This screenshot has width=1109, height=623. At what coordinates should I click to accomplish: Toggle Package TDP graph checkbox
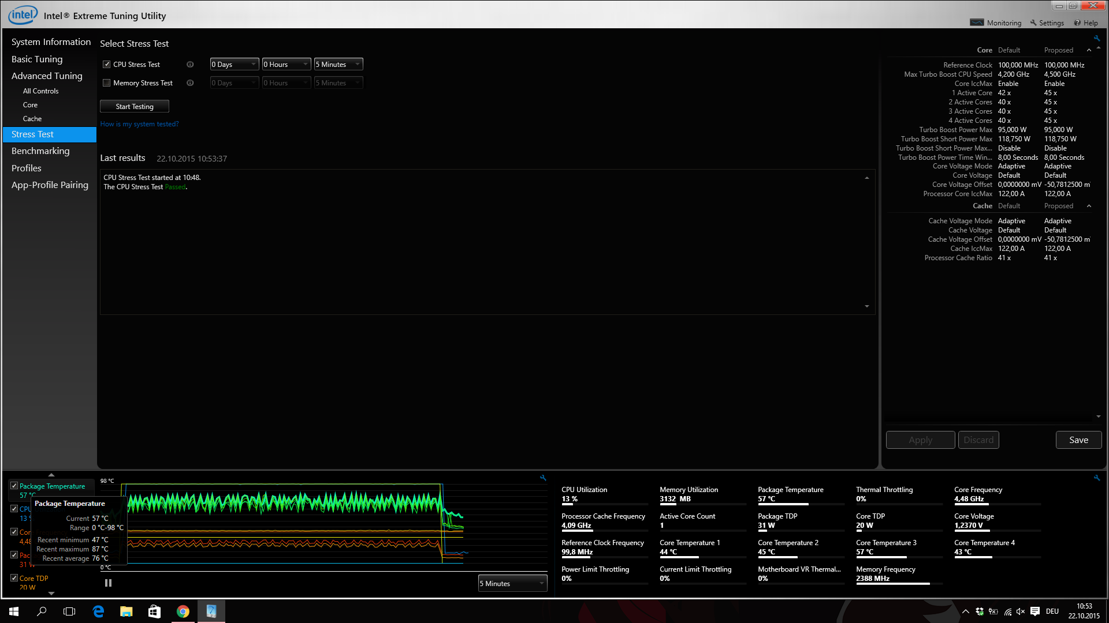pyautogui.click(x=14, y=555)
